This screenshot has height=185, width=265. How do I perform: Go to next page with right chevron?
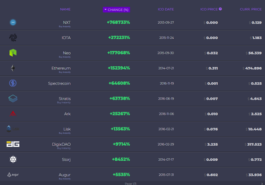pyautogui.click(x=262, y=184)
